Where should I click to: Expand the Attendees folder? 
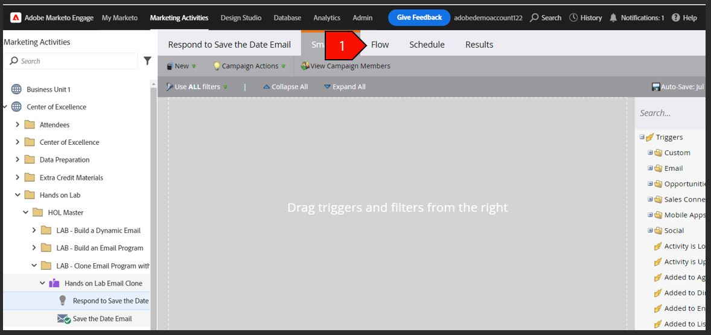pos(18,124)
